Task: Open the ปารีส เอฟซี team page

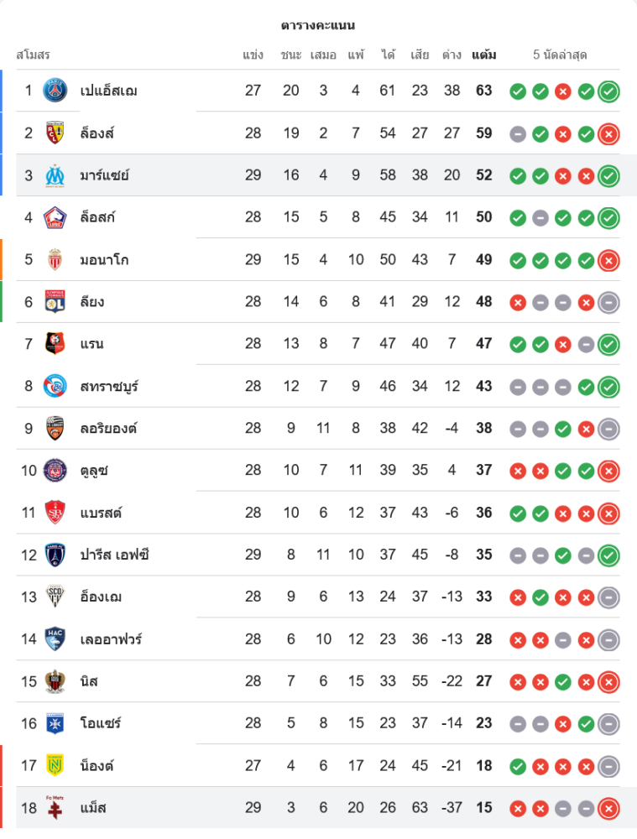Action: 115,555
